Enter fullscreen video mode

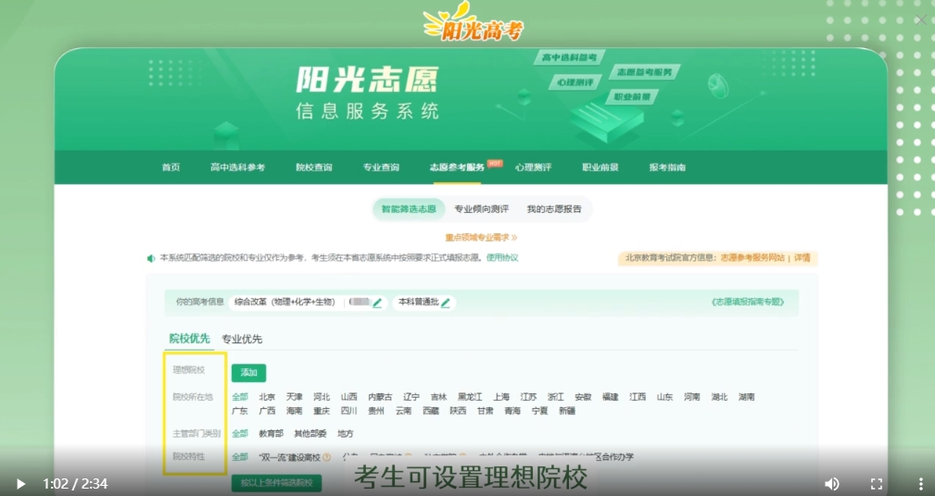click(877, 483)
